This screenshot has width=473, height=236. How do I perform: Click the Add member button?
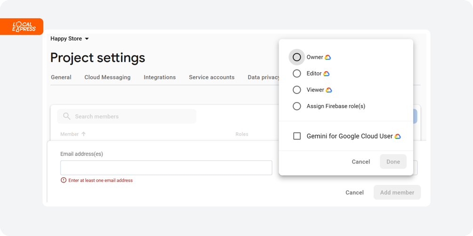pyautogui.click(x=397, y=192)
